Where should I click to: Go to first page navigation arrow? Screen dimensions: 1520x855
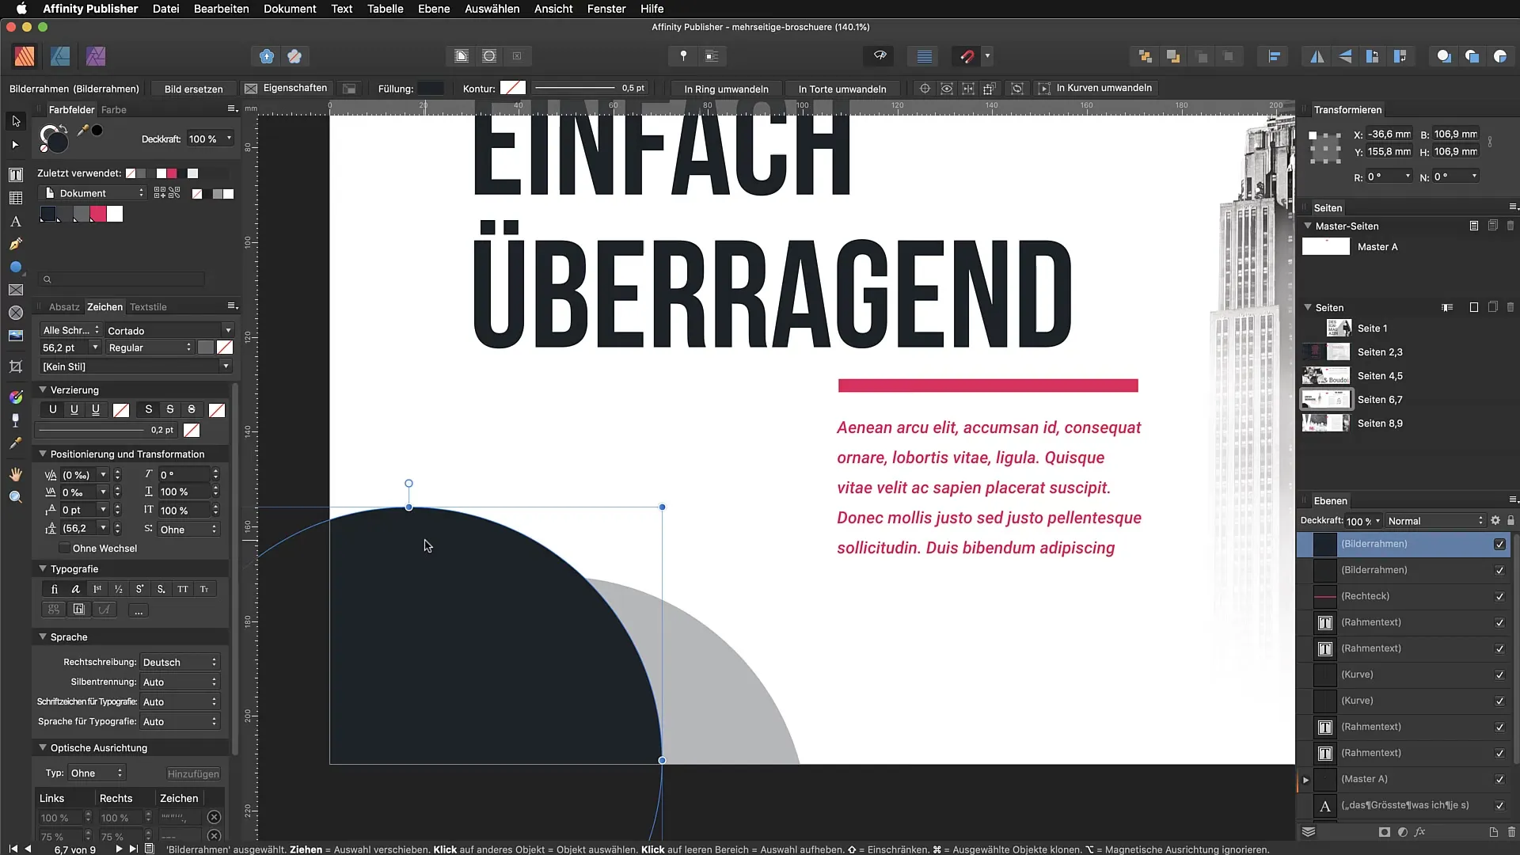coord(13,849)
